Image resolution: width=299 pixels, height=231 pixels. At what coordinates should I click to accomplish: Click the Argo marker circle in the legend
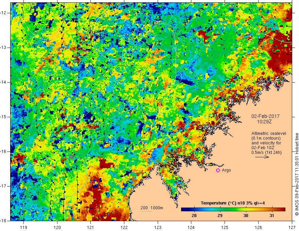click(218, 171)
